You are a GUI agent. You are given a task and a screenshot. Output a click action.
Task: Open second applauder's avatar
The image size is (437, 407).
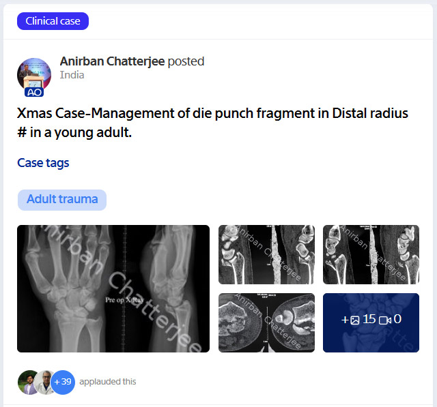44,382
